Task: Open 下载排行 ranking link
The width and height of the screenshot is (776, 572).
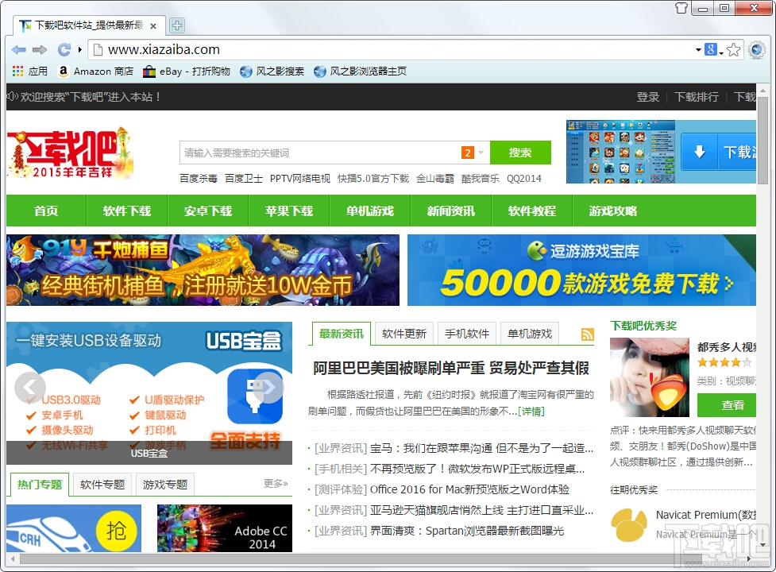Action: (697, 97)
